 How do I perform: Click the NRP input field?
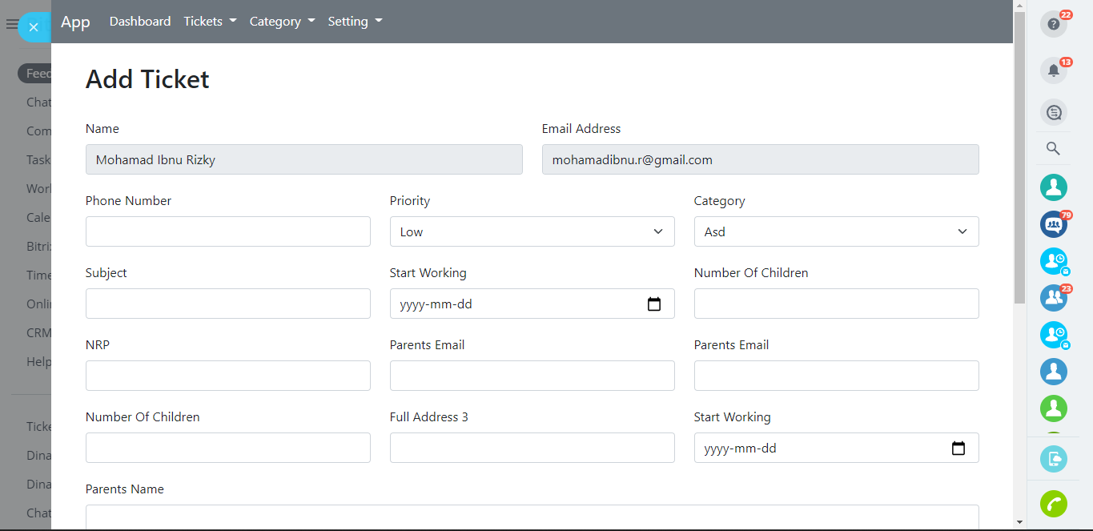pos(227,376)
